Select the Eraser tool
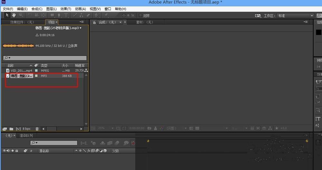This screenshot has height=170, width=322. coord(88,15)
